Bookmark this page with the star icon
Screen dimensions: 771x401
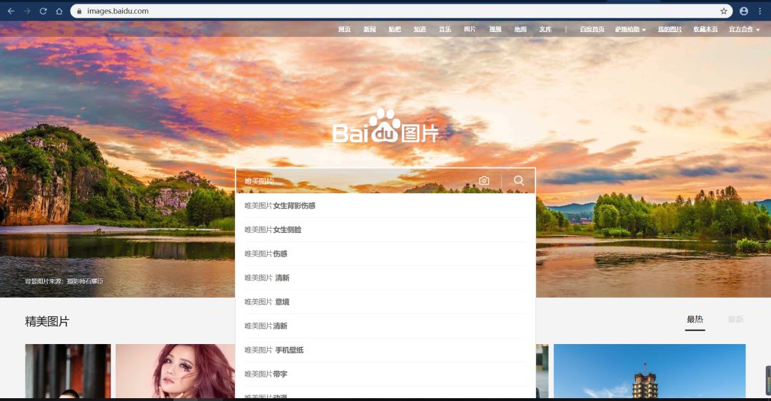click(x=723, y=11)
